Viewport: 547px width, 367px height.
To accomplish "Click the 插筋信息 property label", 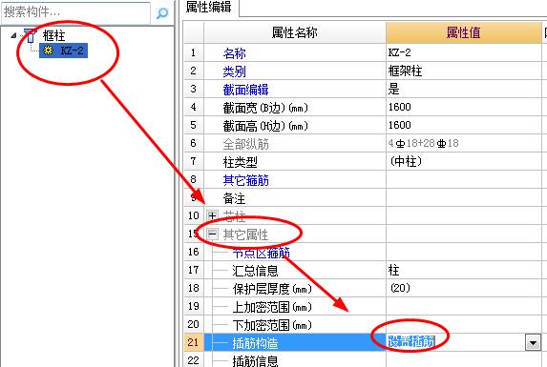I will click(x=255, y=360).
